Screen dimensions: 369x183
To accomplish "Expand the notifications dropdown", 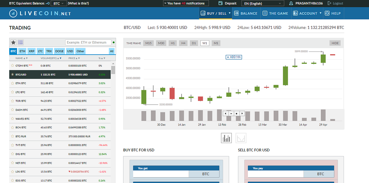I will (186, 3).
